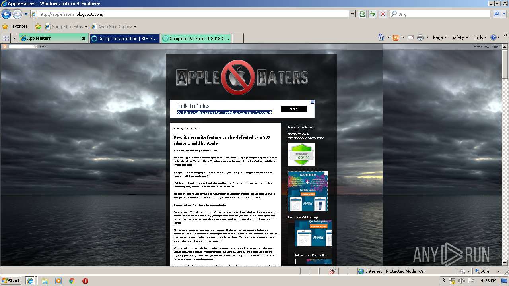Image resolution: width=509 pixels, height=286 pixels.
Task: Click the Blogger logo in navbar
Action: [5, 46]
